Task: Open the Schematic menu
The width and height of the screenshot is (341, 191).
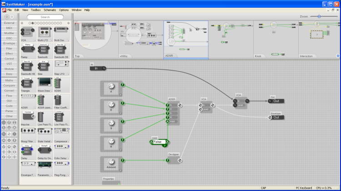Action: click(50, 10)
